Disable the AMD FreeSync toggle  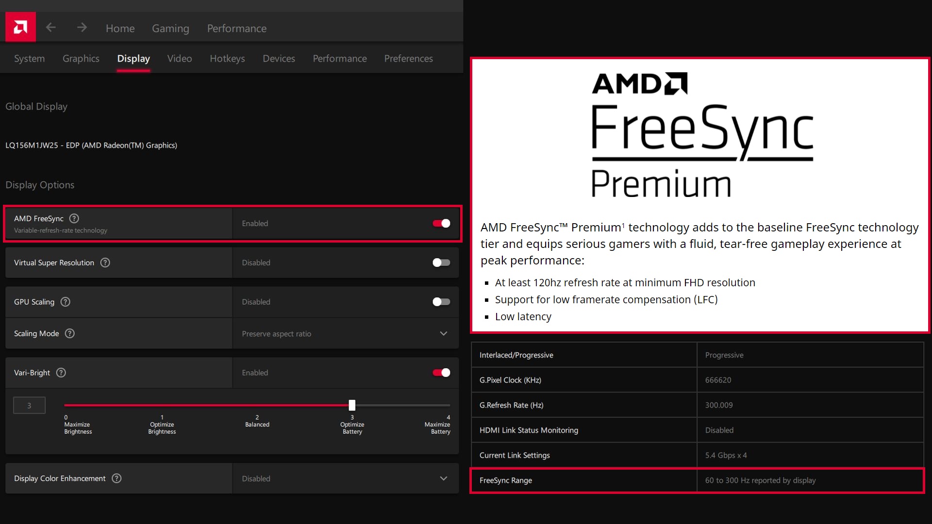click(x=441, y=223)
